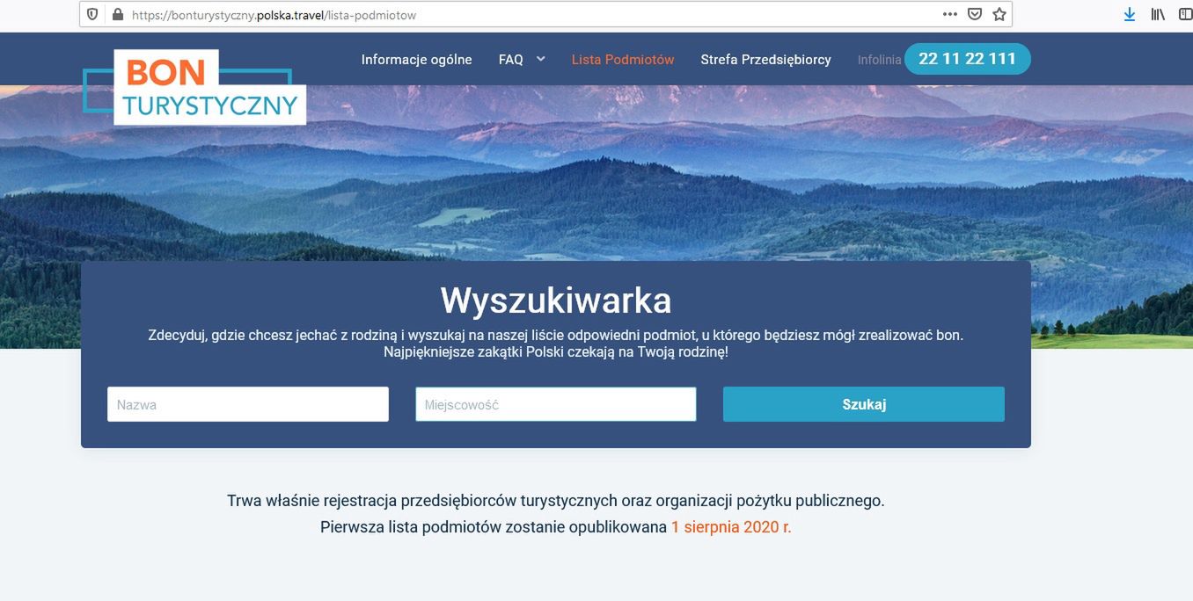Screen dimensions: 1193x601
Task: Focus the Nazwa input field
Action: pos(248,404)
